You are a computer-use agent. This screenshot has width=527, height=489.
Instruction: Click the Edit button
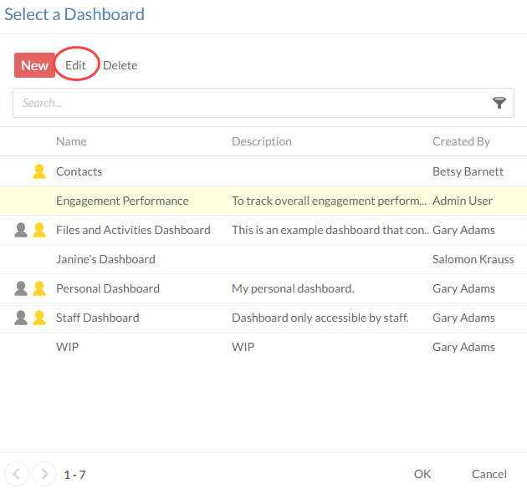click(76, 65)
